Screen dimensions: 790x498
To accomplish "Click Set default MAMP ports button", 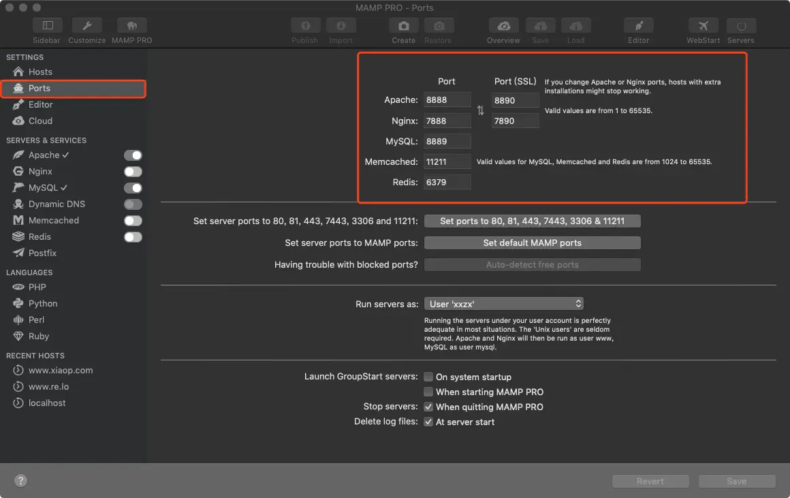I will point(532,243).
